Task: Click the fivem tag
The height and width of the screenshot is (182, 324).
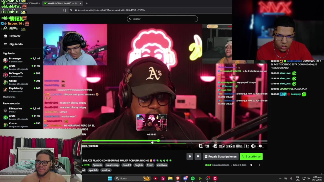Action: pyautogui.click(x=150, y=165)
